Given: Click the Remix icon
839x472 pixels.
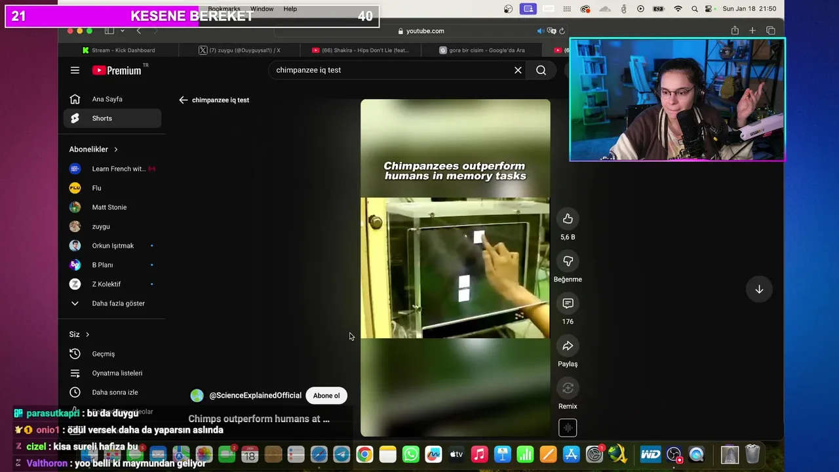Looking at the screenshot, I should pyautogui.click(x=568, y=388).
